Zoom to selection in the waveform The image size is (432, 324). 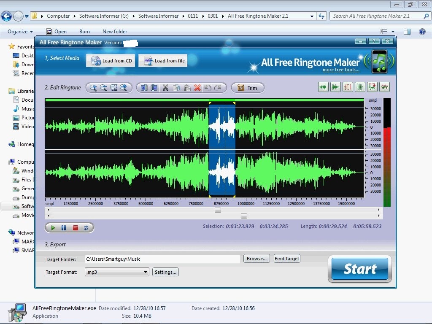113,87
